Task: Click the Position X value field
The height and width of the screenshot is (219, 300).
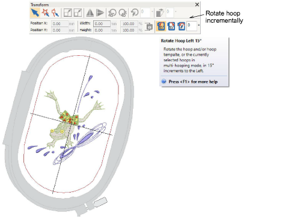Action: (x=60, y=24)
